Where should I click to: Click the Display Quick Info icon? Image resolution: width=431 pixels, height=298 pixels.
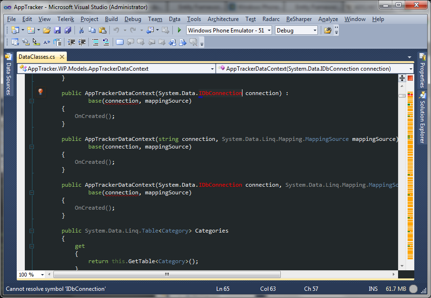[x=36, y=42]
